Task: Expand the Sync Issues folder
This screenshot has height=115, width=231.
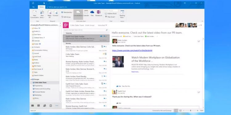Action: click(31, 69)
